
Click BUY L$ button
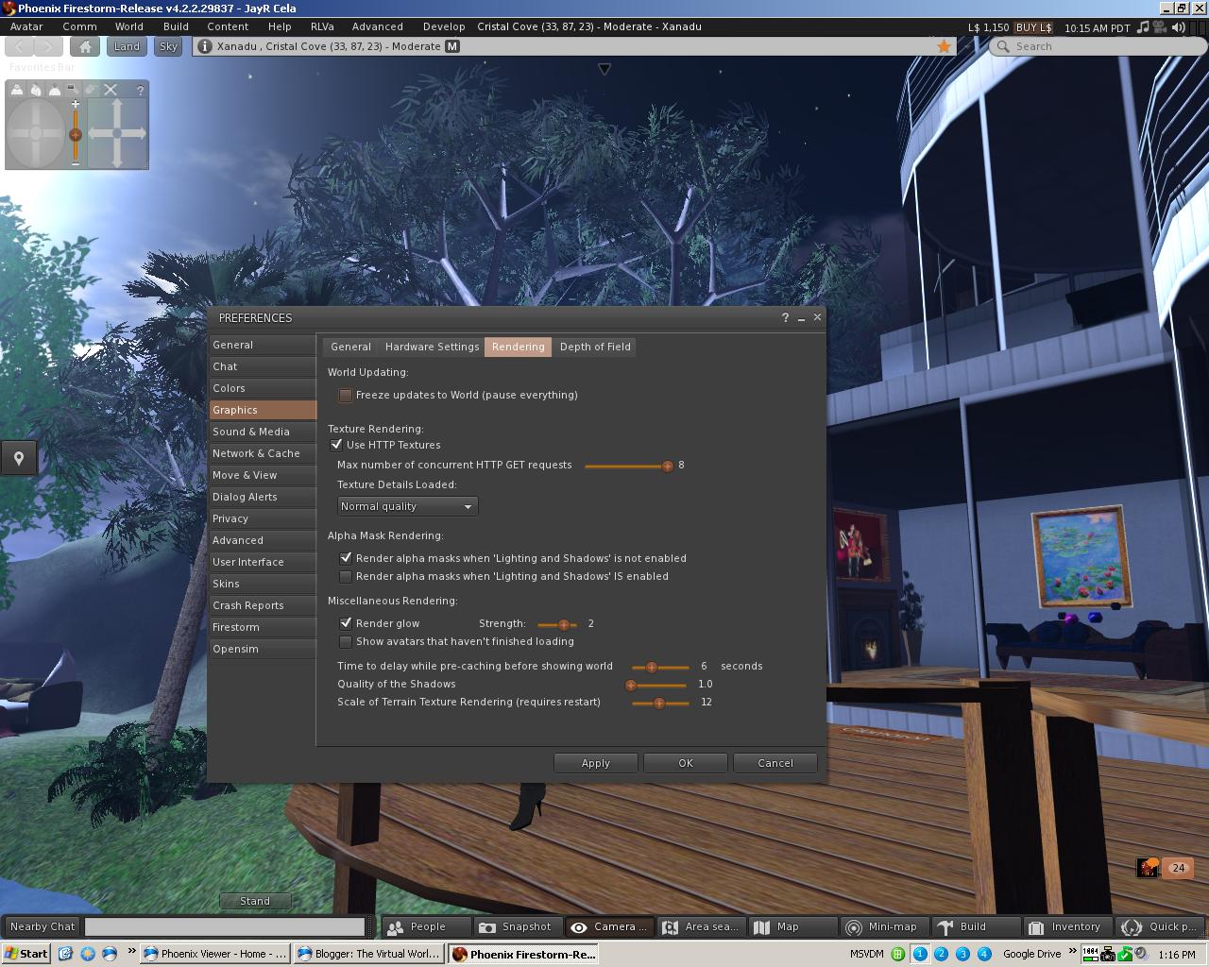pos(1034,27)
